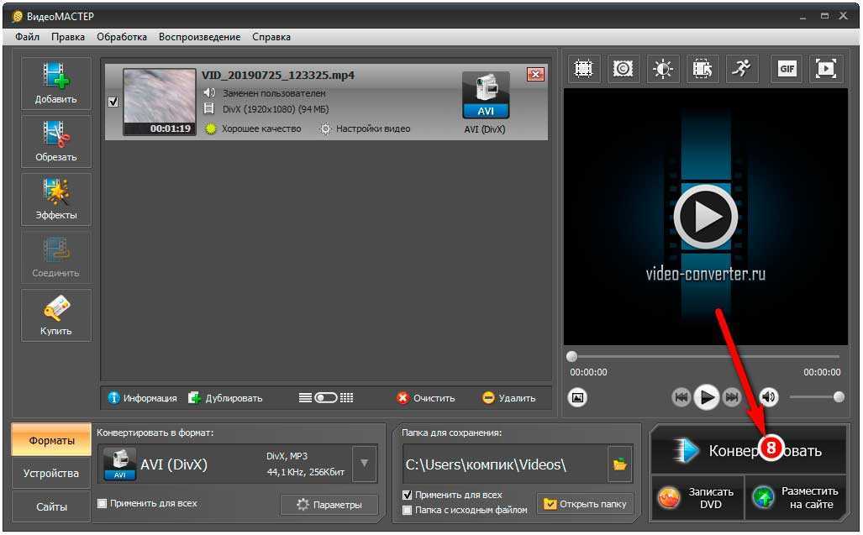Click Дублировать to duplicate the file
This screenshot has height=535, width=863.
click(x=226, y=397)
